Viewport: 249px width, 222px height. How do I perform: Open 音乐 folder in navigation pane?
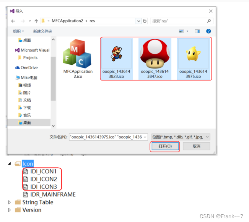pyautogui.click(x=24, y=115)
